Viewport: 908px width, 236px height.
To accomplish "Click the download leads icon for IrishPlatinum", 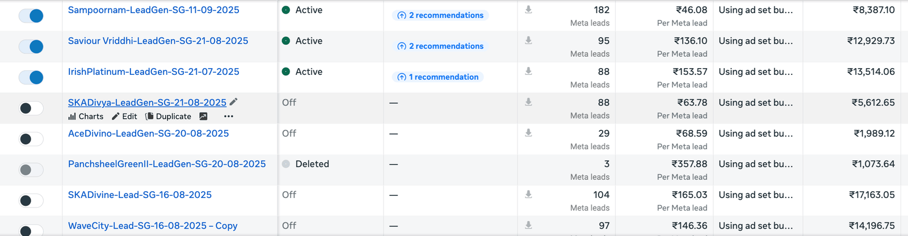I will pyautogui.click(x=528, y=71).
